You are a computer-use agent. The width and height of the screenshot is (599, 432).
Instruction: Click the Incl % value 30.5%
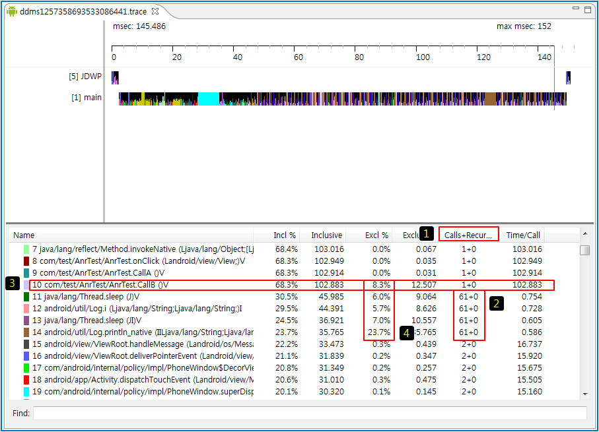[286, 297]
